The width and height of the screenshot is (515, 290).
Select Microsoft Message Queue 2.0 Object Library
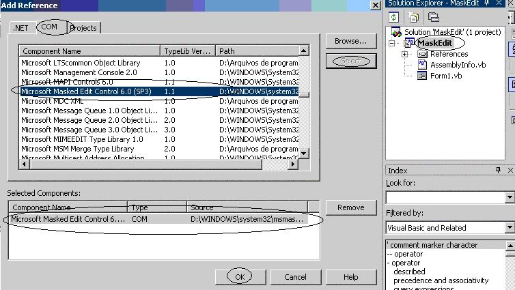pyautogui.click(x=159, y=120)
